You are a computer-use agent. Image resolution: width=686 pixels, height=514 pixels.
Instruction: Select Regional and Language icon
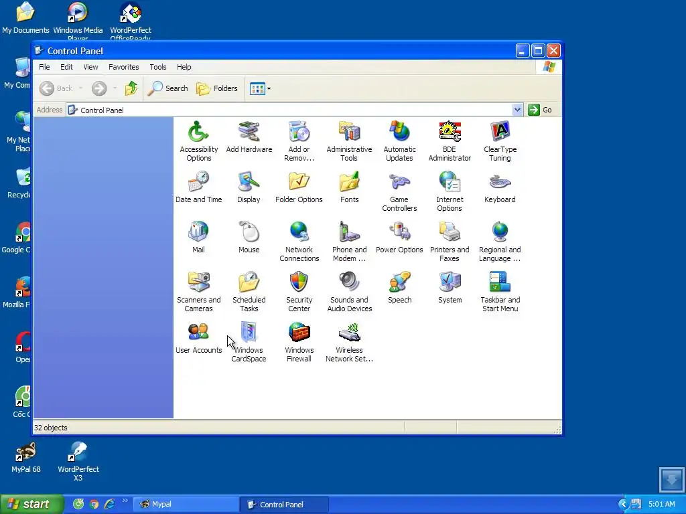(x=500, y=241)
